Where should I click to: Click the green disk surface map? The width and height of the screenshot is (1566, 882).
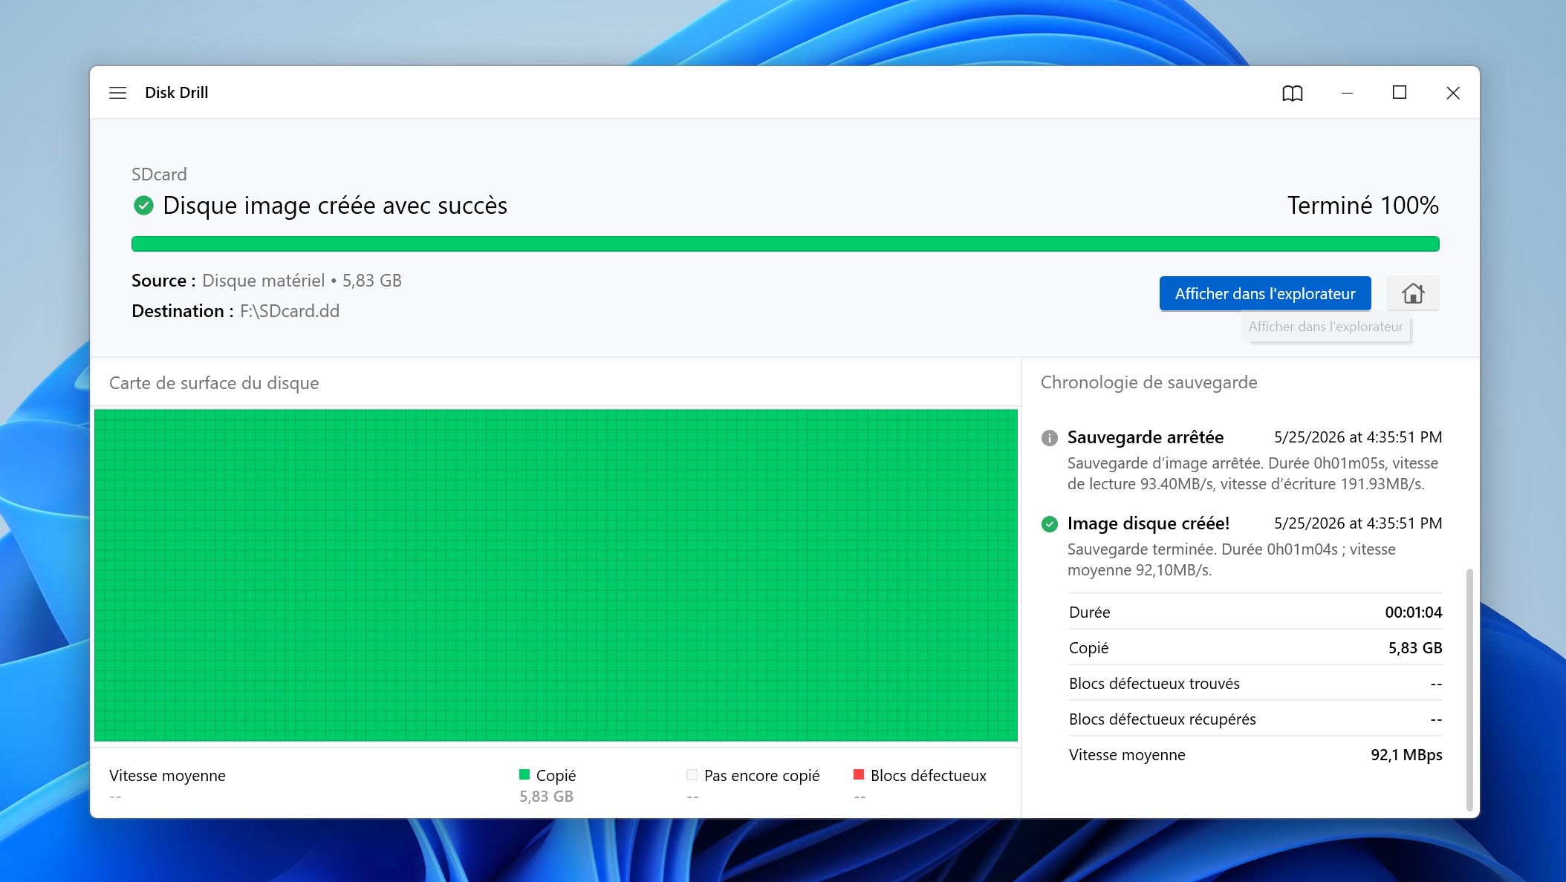click(x=556, y=575)
